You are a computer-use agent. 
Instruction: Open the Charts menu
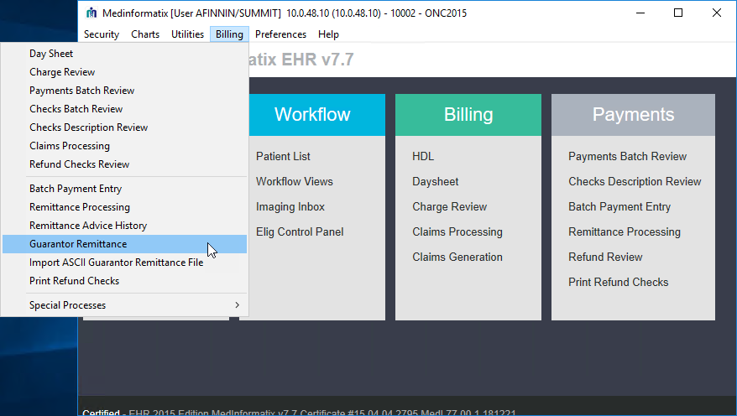click(145, 34)
